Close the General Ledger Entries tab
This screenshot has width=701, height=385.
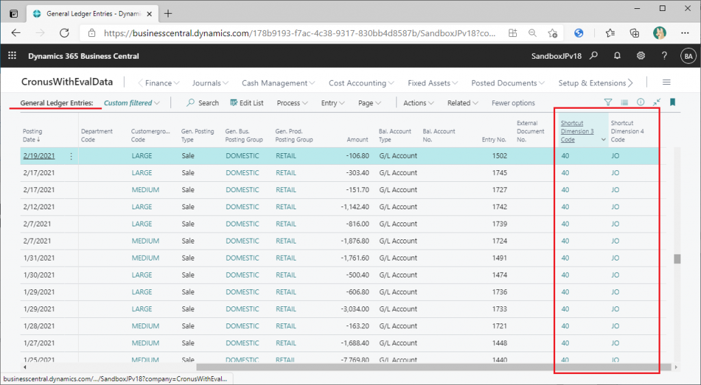pos(149,14)
